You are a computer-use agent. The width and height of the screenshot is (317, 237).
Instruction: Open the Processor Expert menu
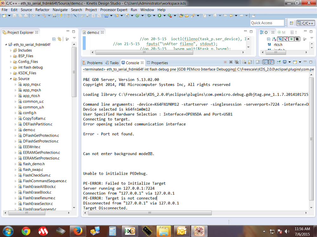coord(114,10)
